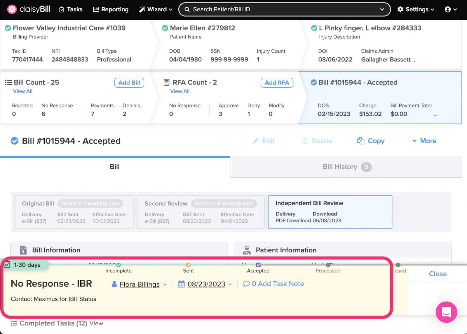Open the Settings dropdown
Viewport: 467px width, 334px height.
(416, 9)
